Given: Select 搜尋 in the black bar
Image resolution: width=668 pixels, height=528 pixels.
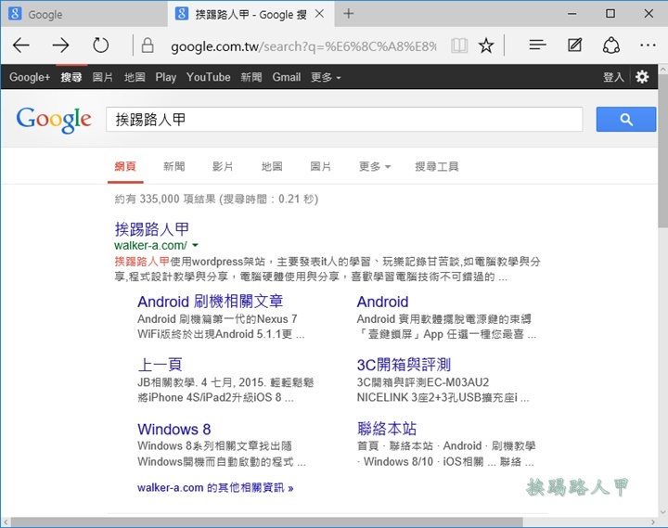Looking at the screenshot, I should (x=71, y=77).
